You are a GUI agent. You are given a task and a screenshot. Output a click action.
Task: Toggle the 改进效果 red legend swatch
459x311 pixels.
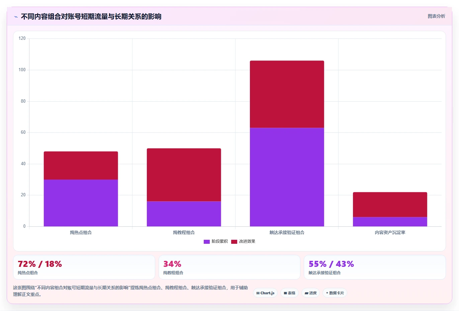click(234, 241)
